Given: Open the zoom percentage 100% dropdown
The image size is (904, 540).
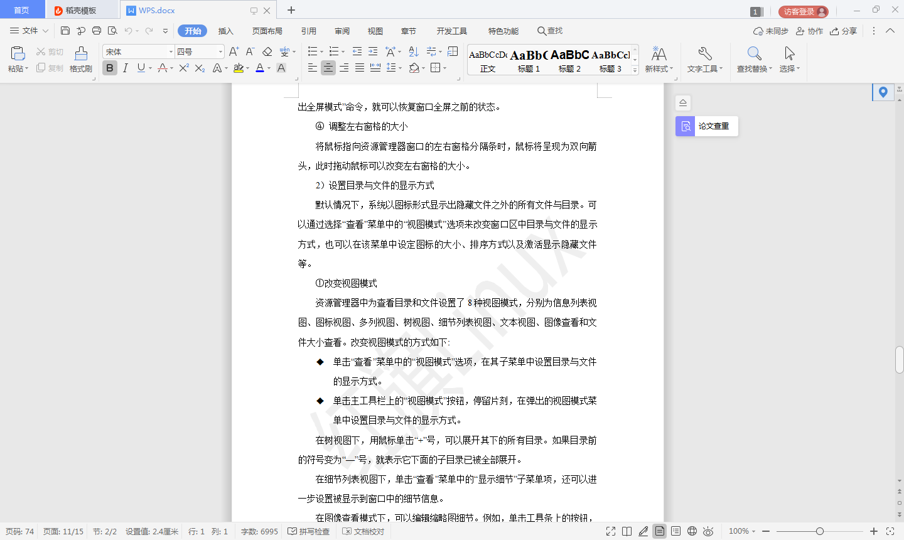Looking at the screenshot, I should pos(742,531).
